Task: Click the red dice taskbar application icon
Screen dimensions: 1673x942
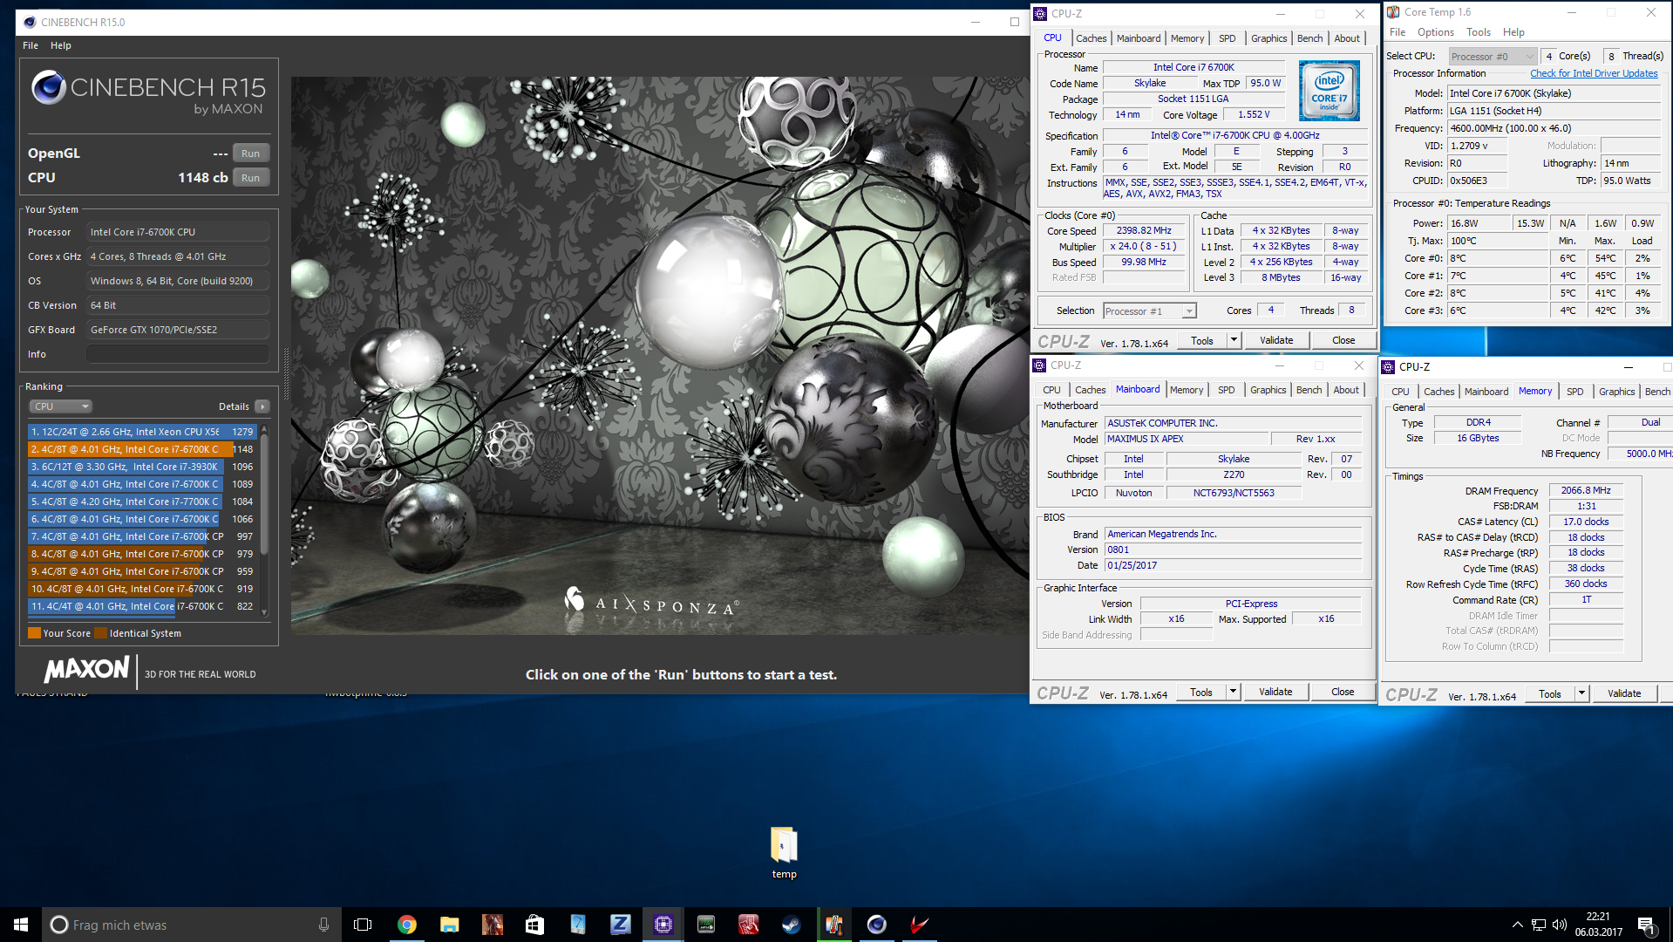Action: click(x=748, y=925)
